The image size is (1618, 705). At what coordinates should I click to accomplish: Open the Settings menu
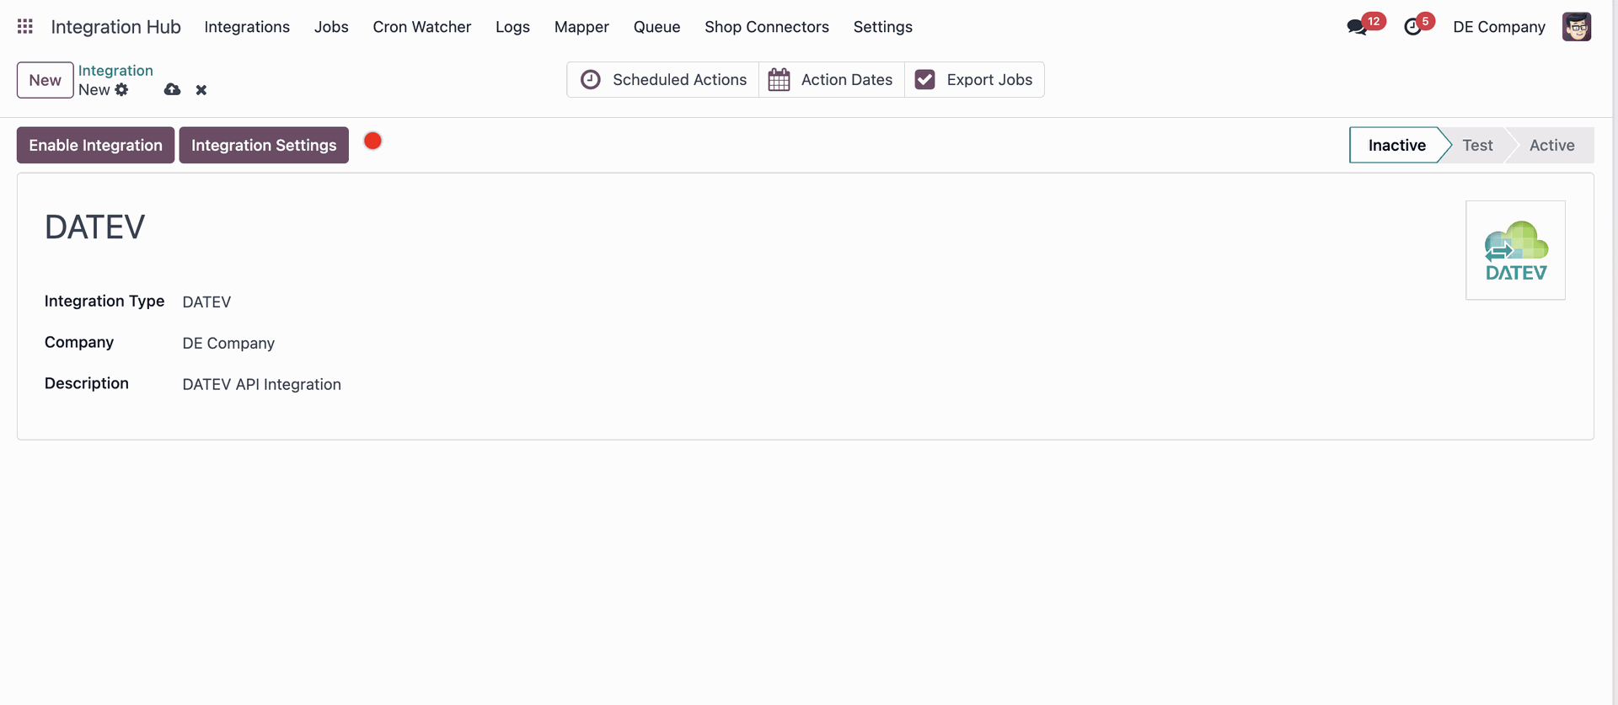click(x=882, y=27)
